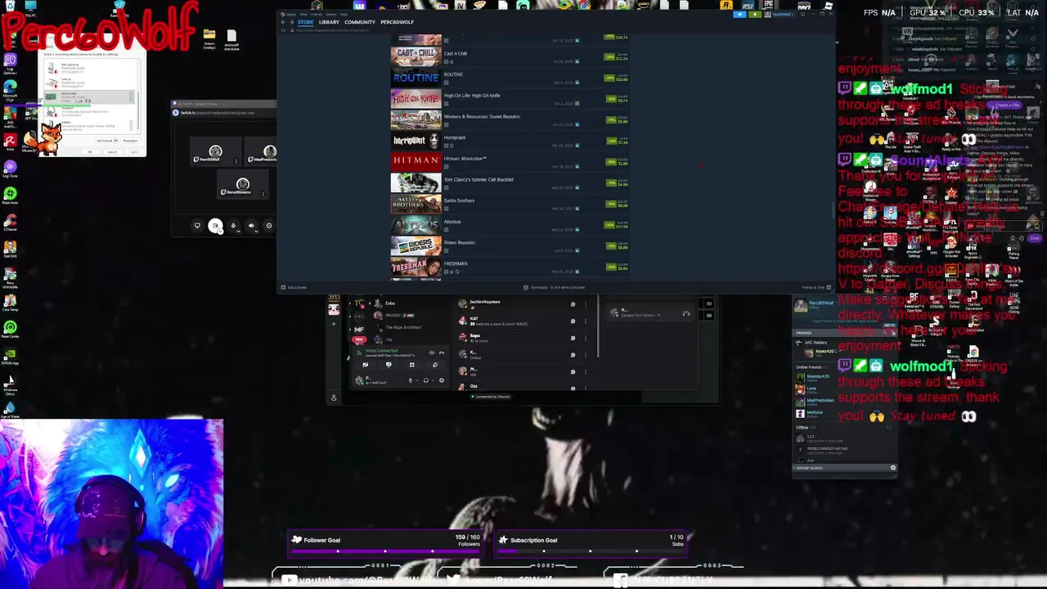Image resolution: width=1047 pixels, height=589 pixels.
Task: Click the FRESHMAN game thumbnail
Action: [416, 267]
